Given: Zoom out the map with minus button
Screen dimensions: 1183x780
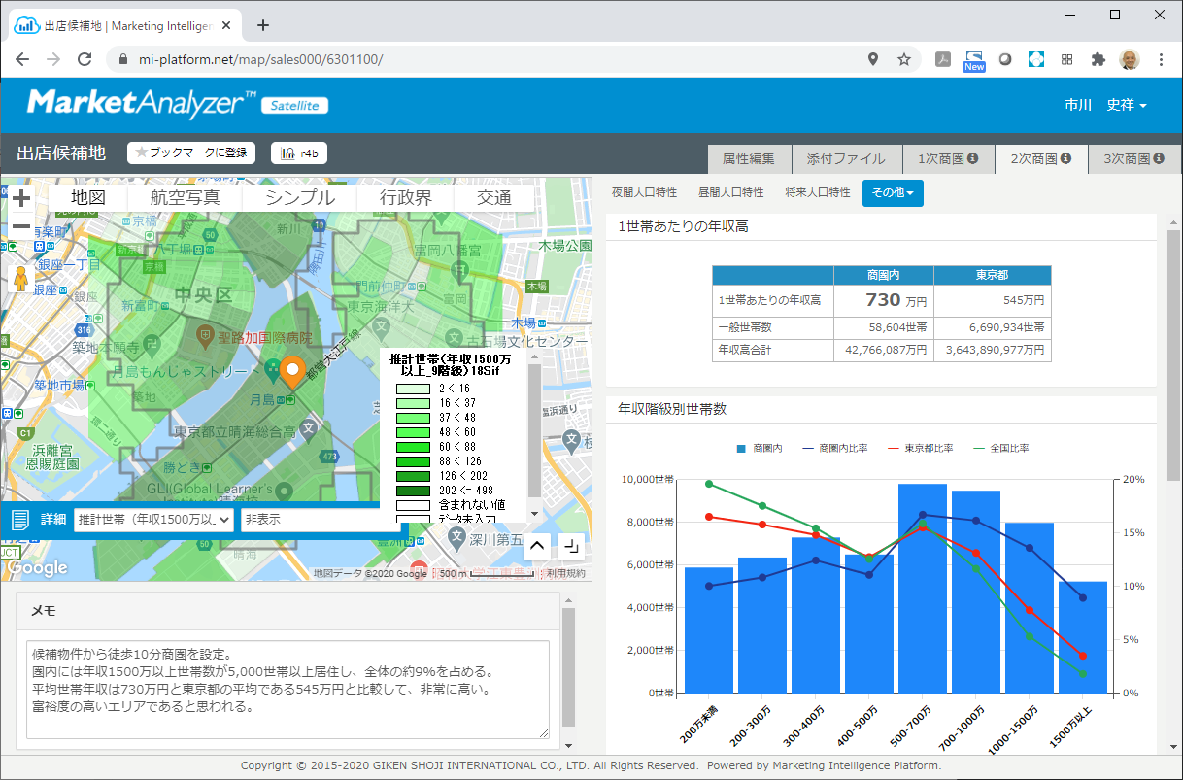Looking at the screenshot, I should [x=21, y=226].
